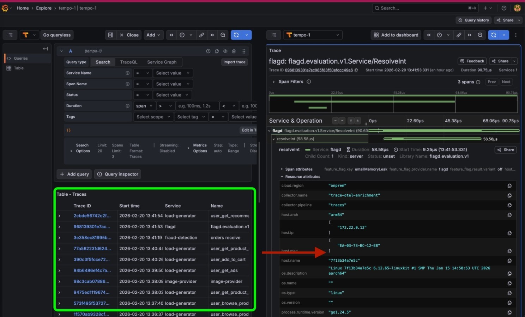
Task: Collapse query A row chevron
Action: tap(61, 51)
